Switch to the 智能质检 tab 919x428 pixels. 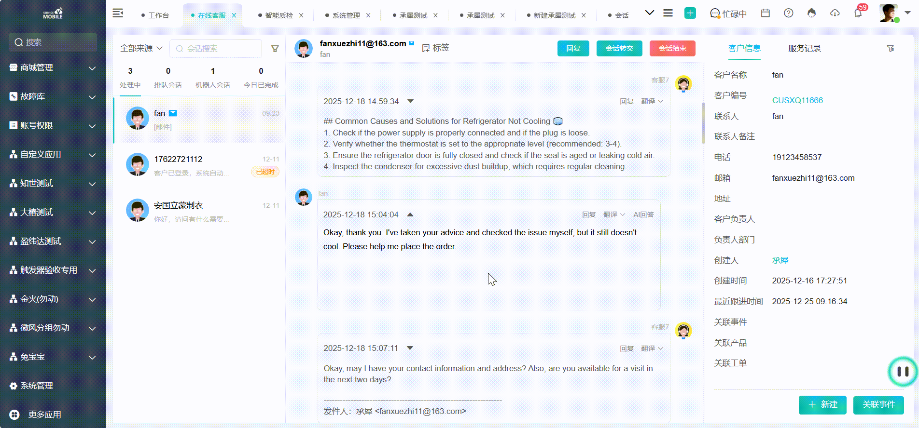pyautogui.click(x=276, y=15)
